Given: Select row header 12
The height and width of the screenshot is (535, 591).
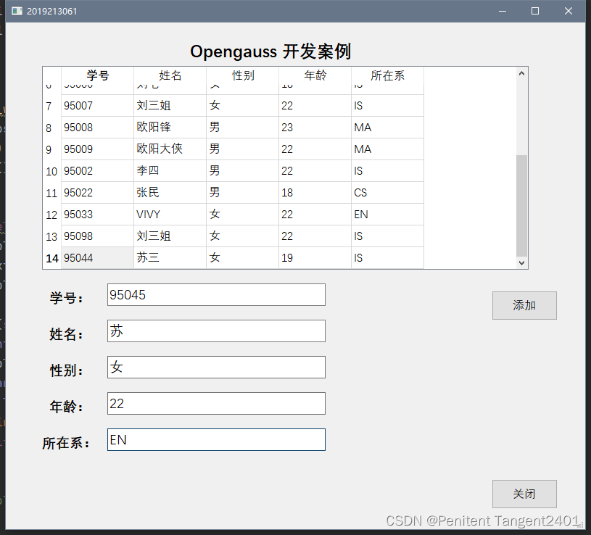Looking at the screenshot, I should point(52,215).
